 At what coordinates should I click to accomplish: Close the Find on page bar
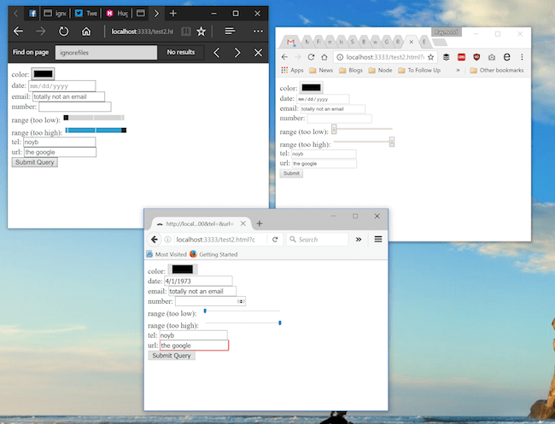259,53
